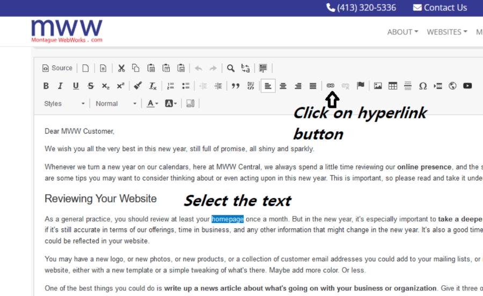Screen dimensions: 483x296
Task: Click the Contact Us link
Action: [x=440, y=8]
